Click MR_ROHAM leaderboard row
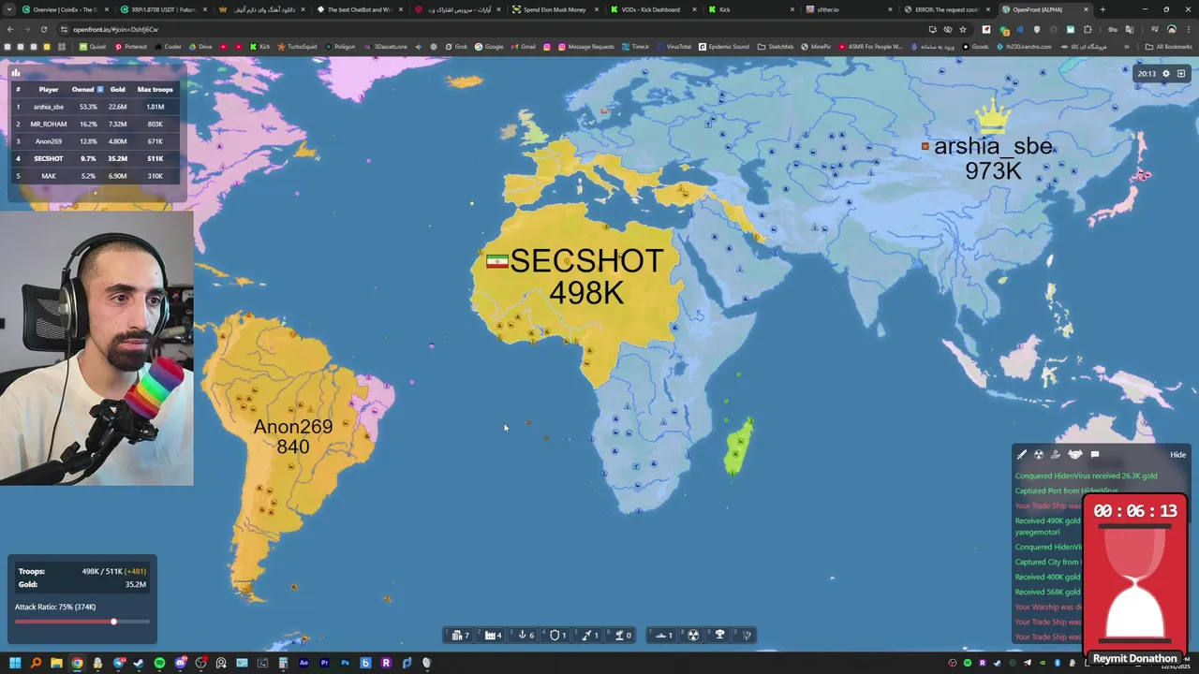Screen dimensions: 1199x674 click(94, 124)
